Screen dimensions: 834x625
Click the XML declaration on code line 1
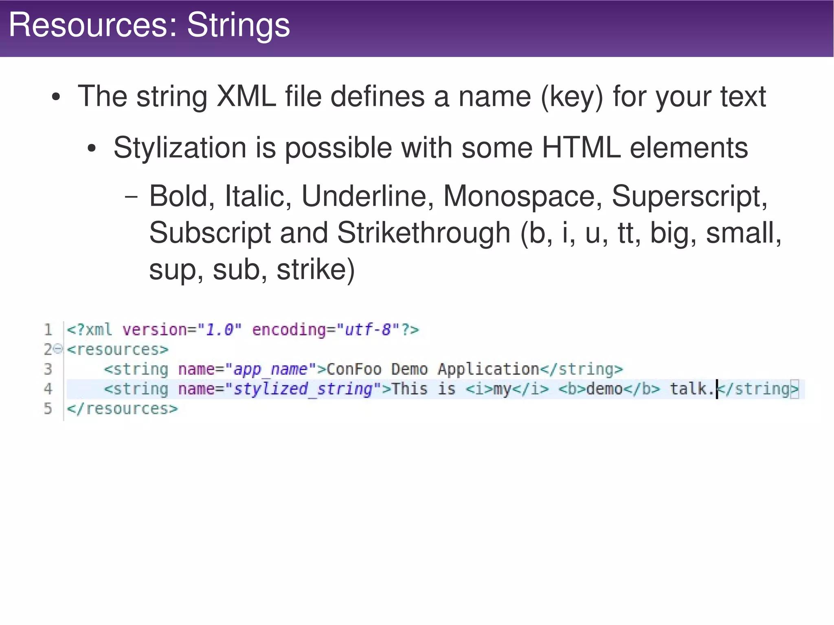click(x=243, y=330)
